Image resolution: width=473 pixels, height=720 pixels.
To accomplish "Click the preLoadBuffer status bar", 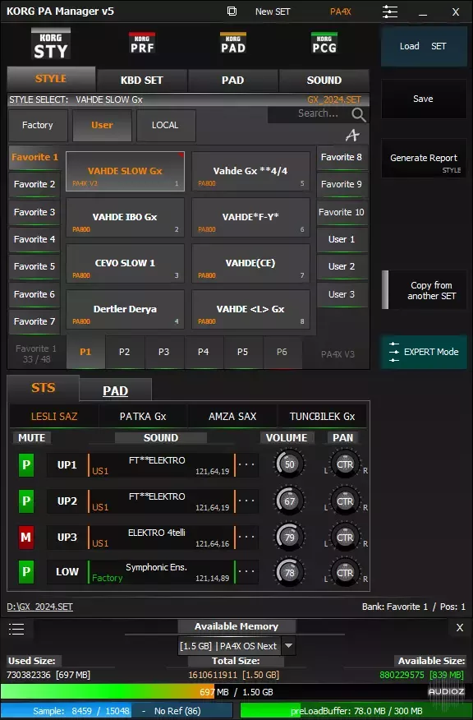I will 356,711.
